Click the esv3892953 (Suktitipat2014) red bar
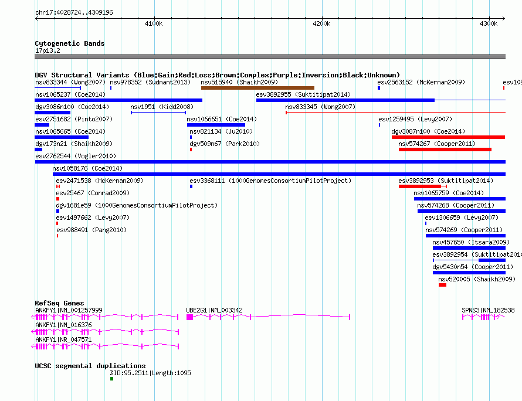Viewport: 522px width, 401px height. click(x=420, y=186)
